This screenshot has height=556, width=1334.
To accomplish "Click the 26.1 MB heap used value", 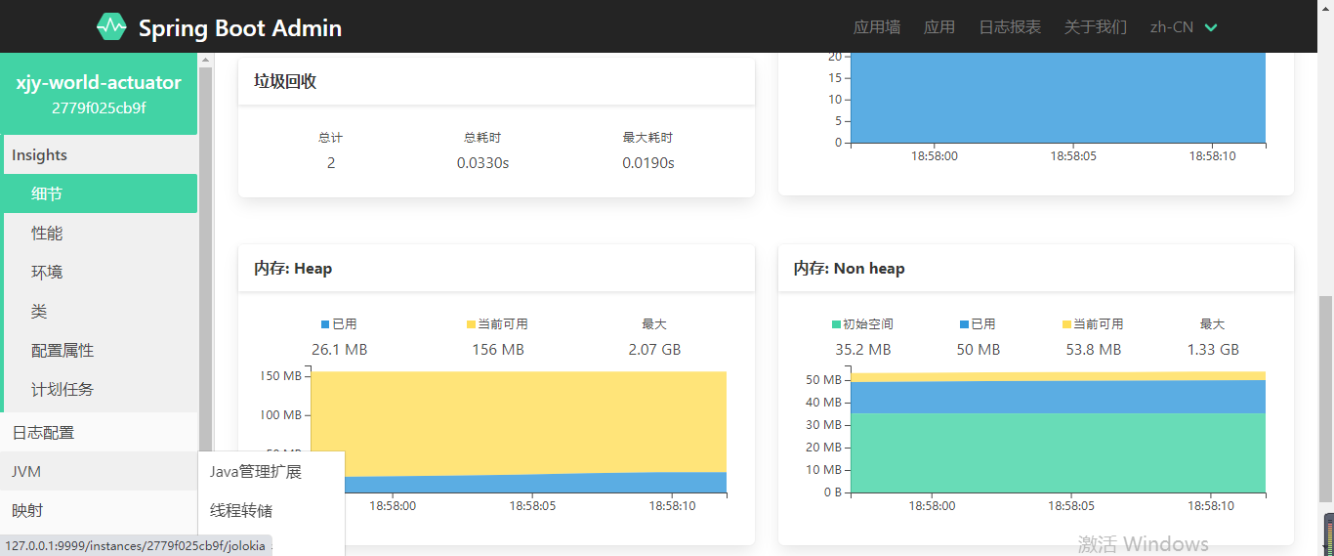I will (340, 349).
